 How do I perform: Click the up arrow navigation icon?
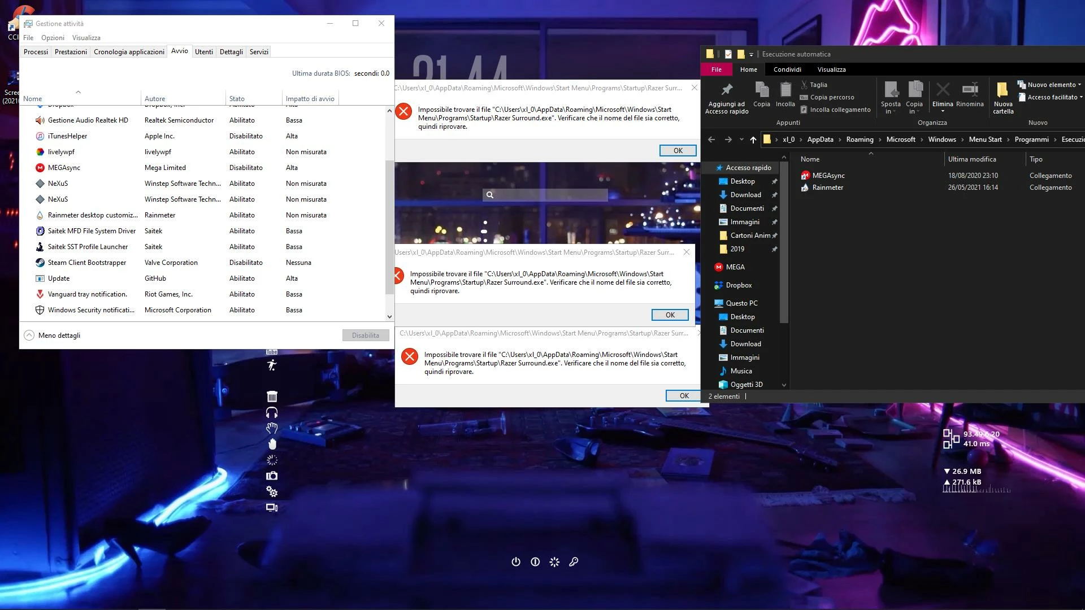coord(753,140)
